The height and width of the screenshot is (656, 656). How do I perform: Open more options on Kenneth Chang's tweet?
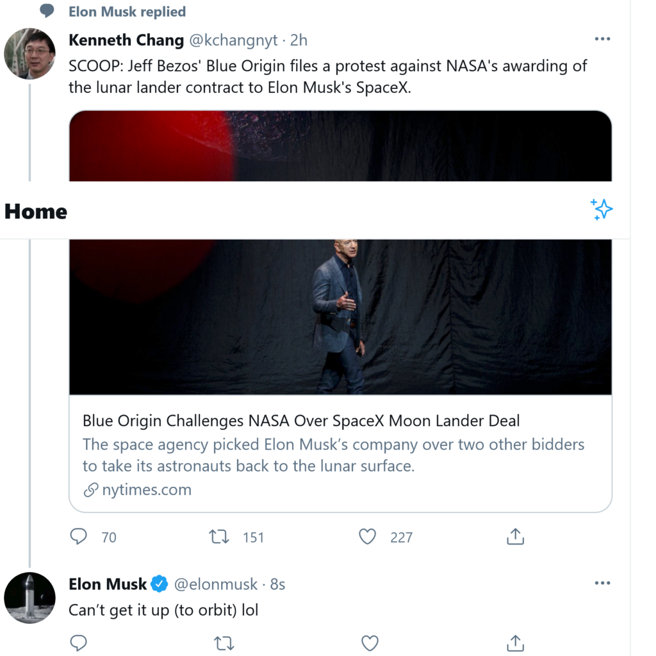tap(602, 39)
